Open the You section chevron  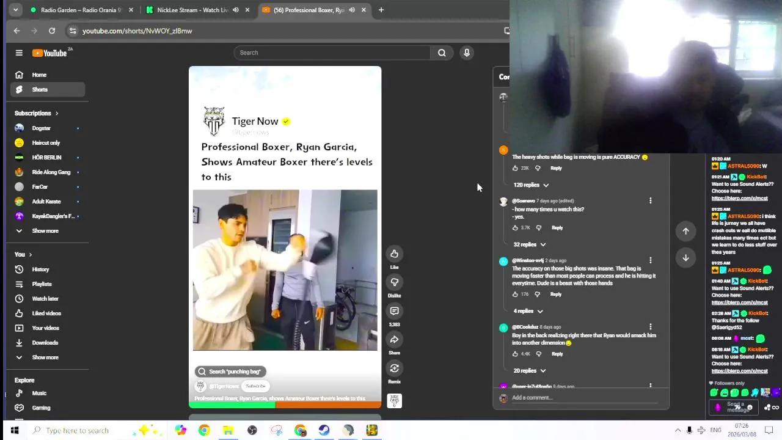[x=30, y=255]
